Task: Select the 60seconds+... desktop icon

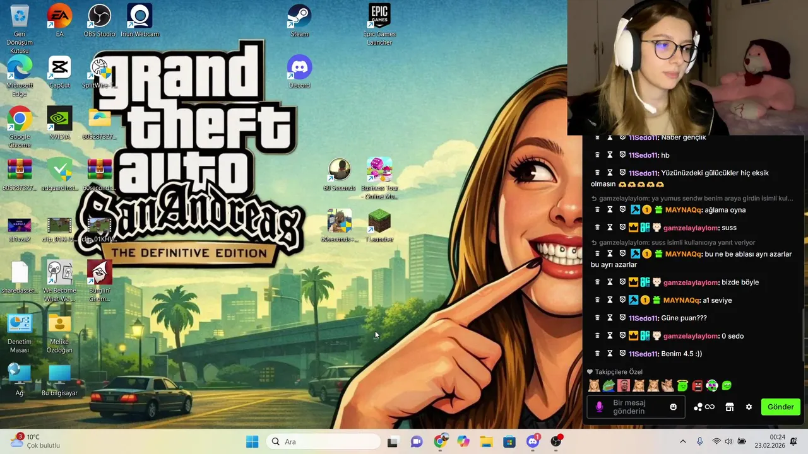Action: click(x=340, y=226)
